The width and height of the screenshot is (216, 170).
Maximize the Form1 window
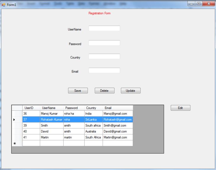coord(199,4)
